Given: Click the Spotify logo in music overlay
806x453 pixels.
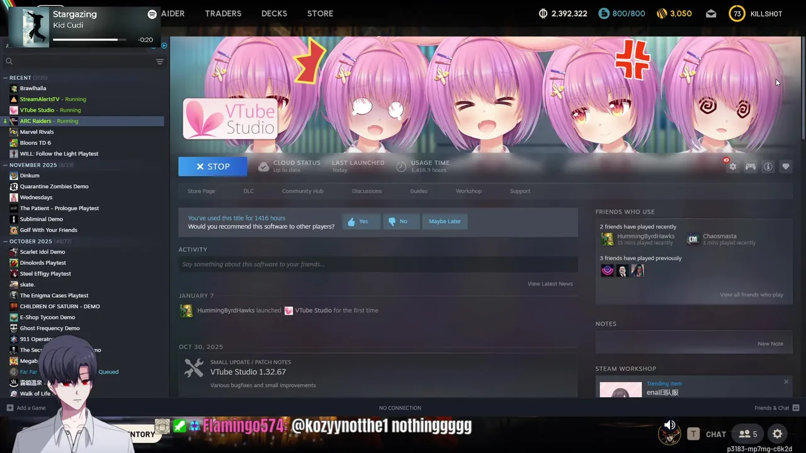Looking at the screenshot, I should click(152, 14).
